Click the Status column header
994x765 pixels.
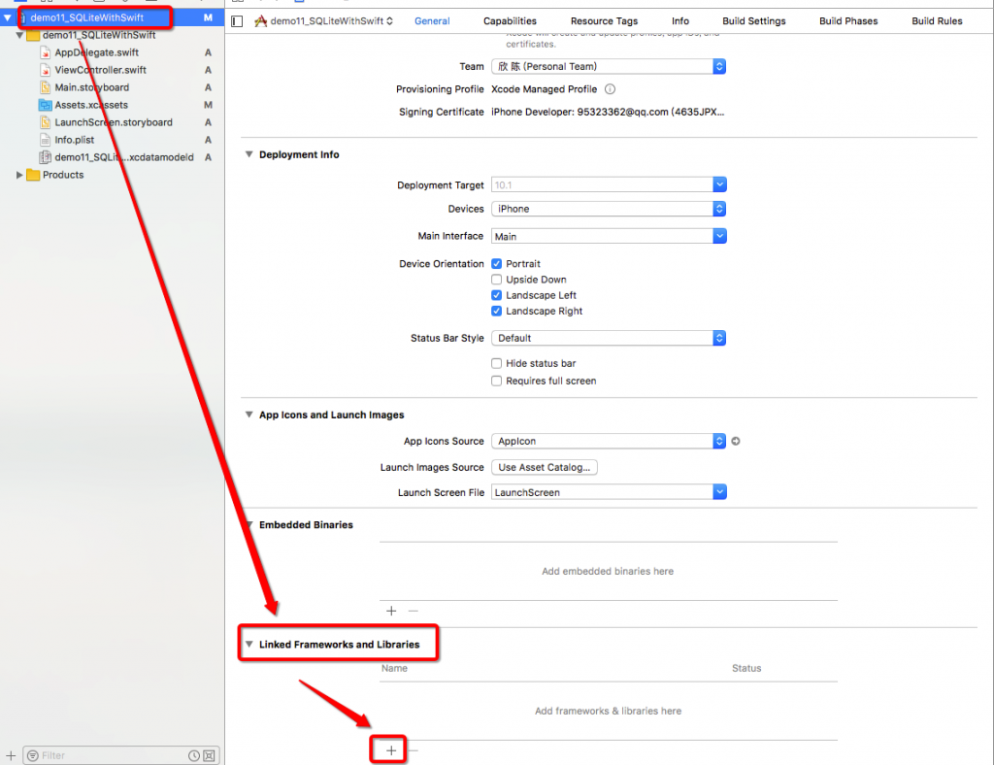pos(746,668)
